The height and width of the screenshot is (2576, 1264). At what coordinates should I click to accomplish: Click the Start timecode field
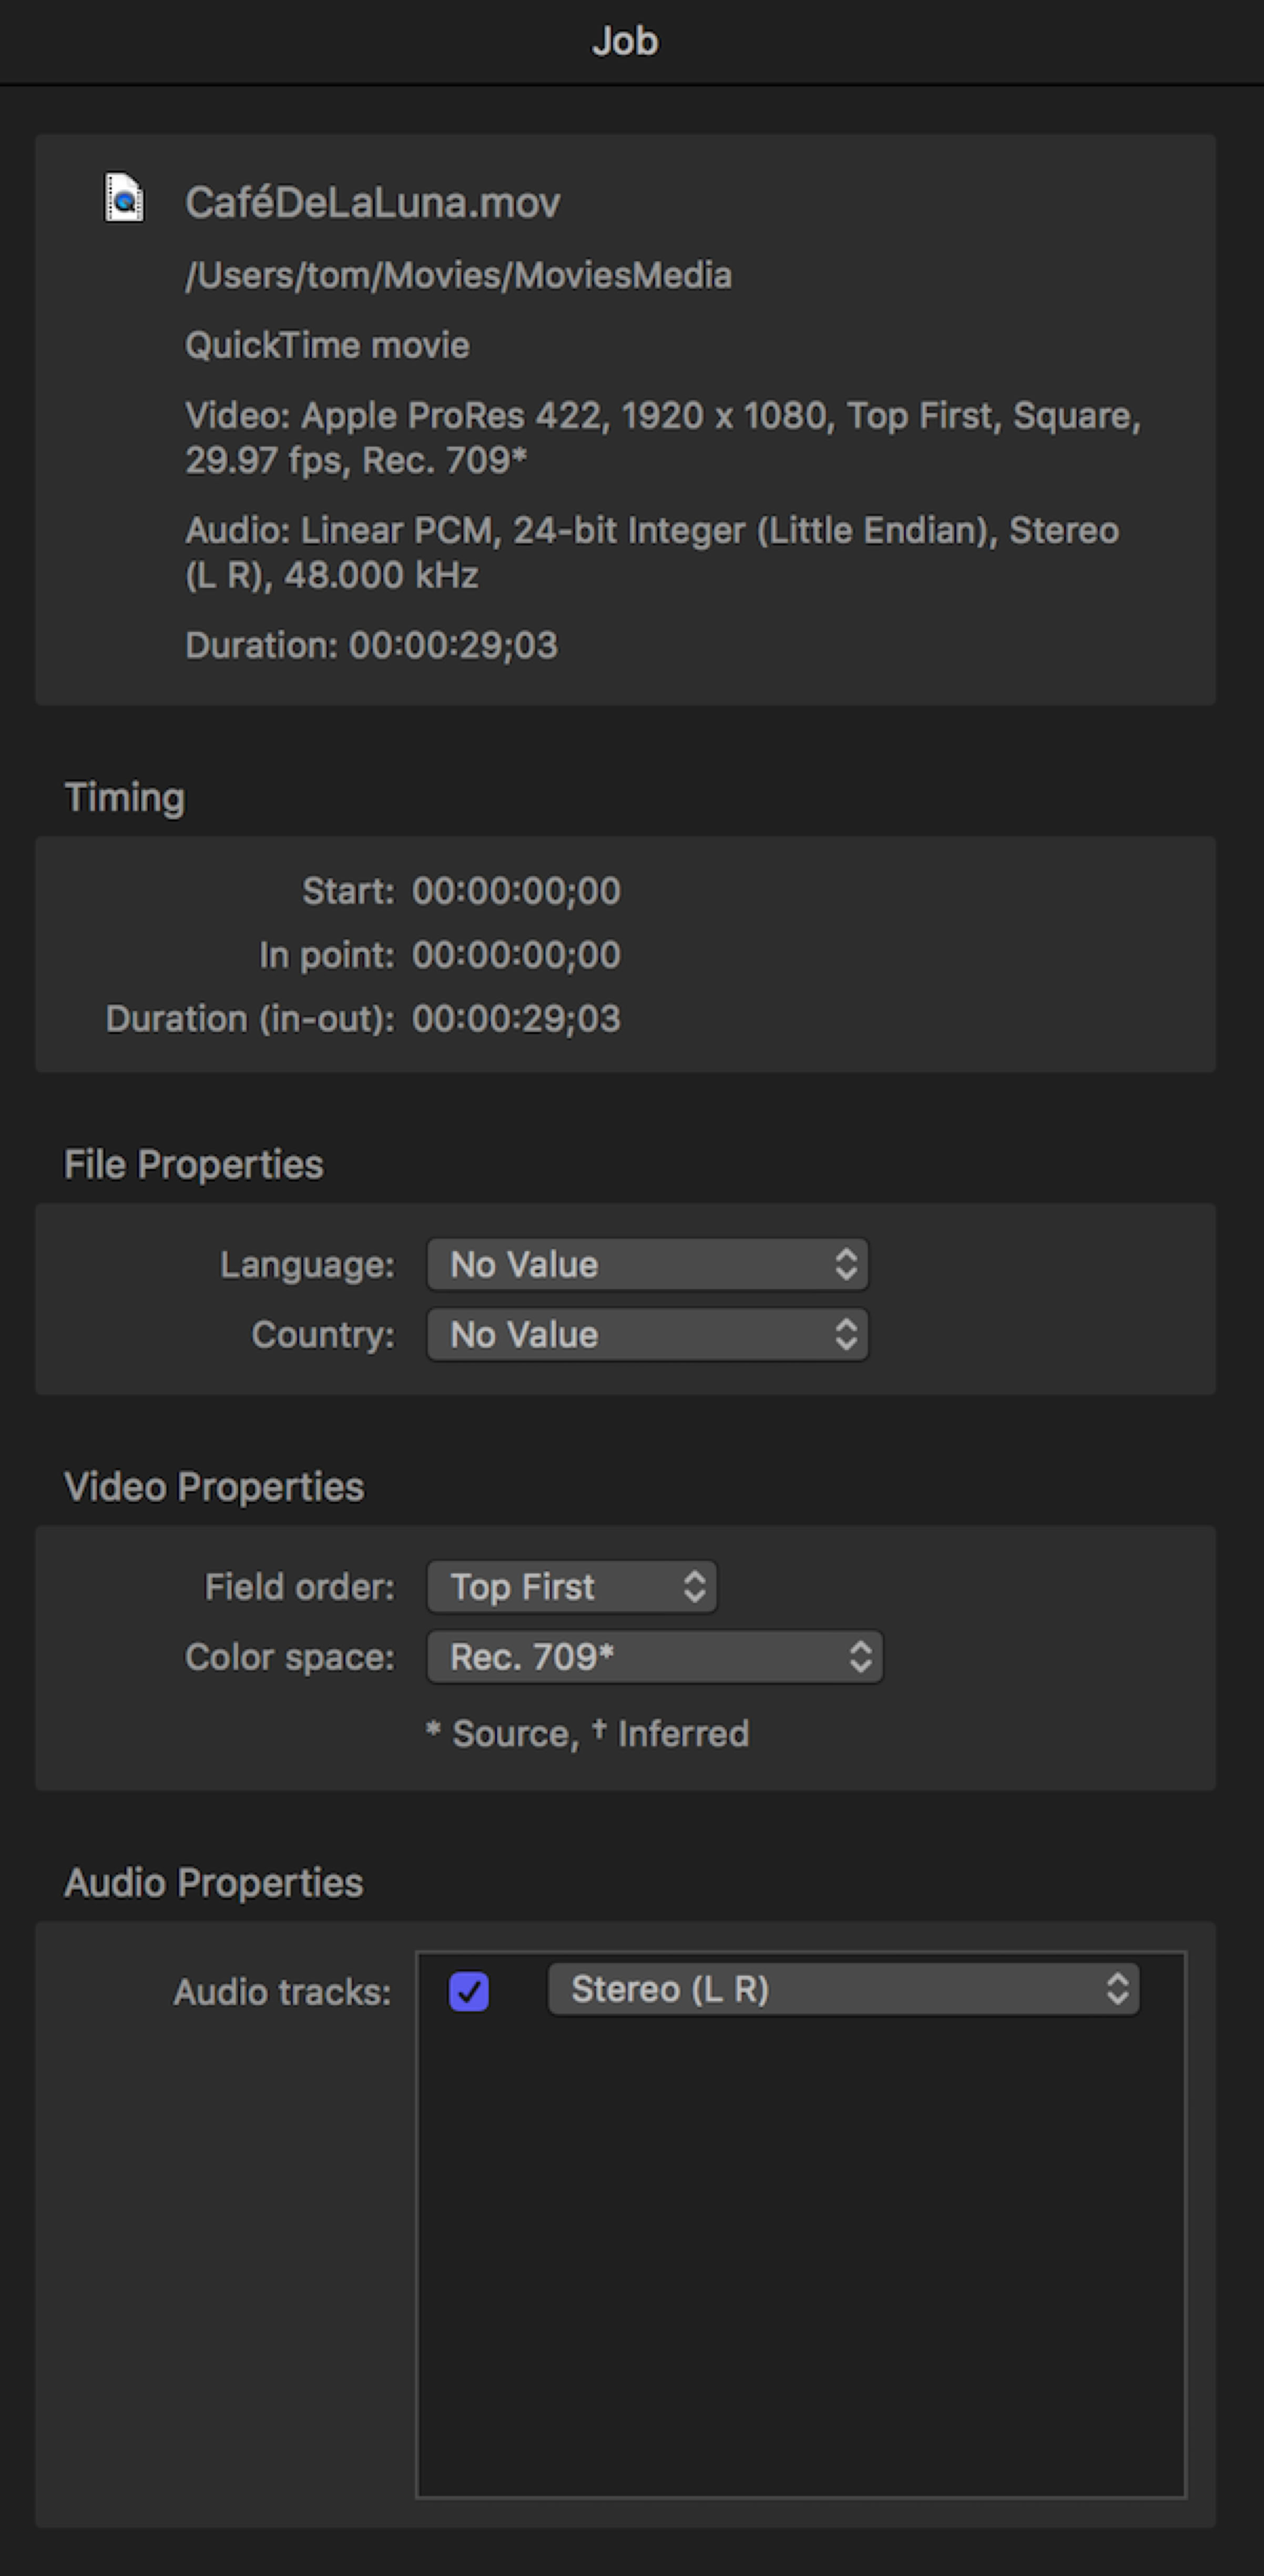pos(516,891)
